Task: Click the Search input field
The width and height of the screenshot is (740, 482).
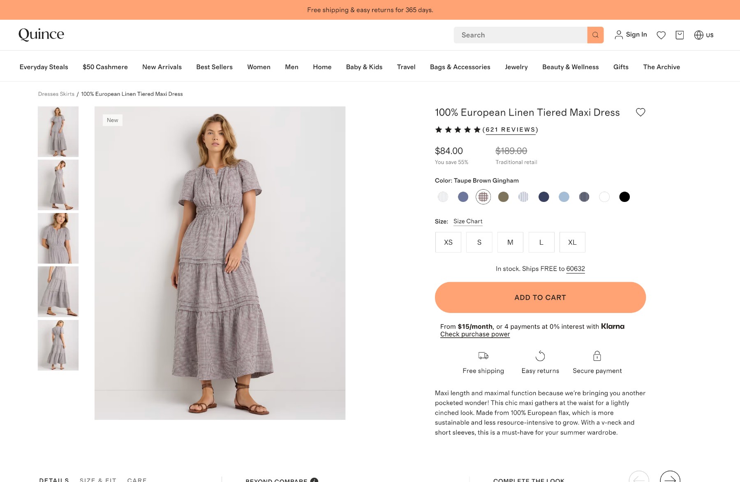Action: [x=520, y=35]
